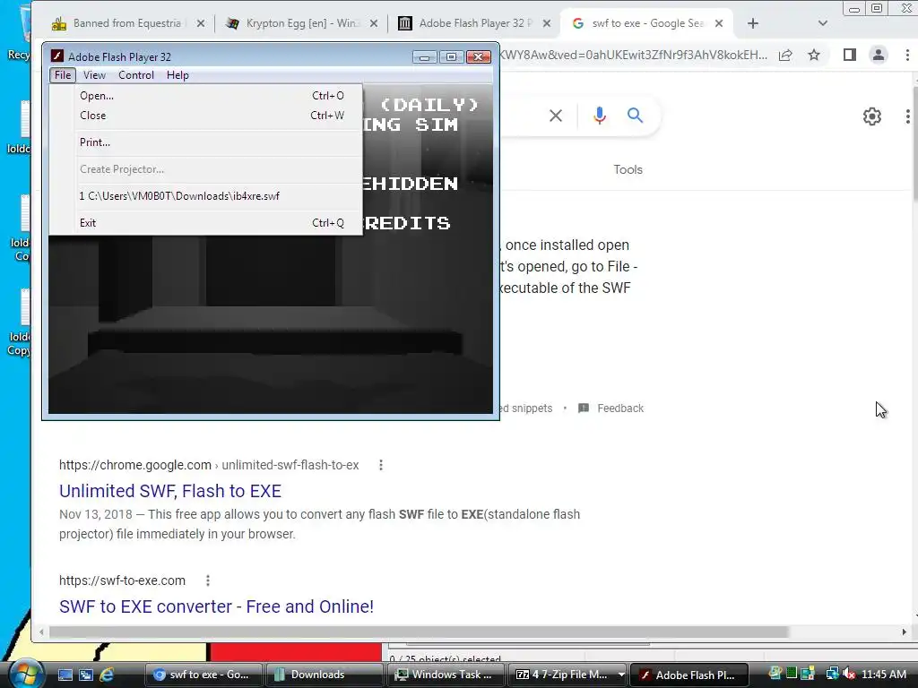918x688 pixels.
Task: Click the https://swf-to-exe.com URL text
Action: (122, 580)
